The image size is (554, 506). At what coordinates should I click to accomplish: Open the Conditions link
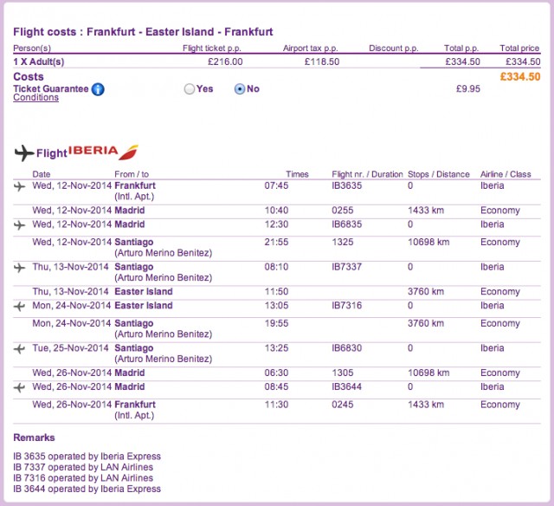[36, 98]
